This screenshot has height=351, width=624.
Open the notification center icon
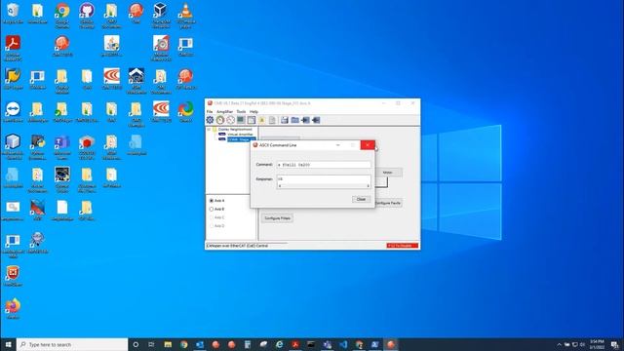(x=615, y=344)
